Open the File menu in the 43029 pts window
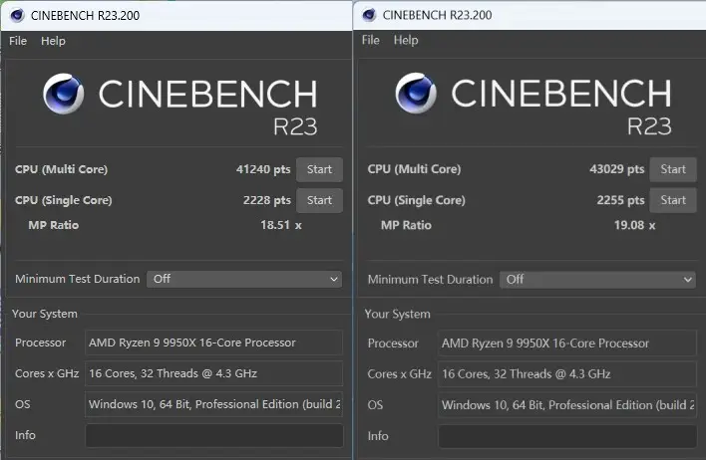 tap(371, 40)
